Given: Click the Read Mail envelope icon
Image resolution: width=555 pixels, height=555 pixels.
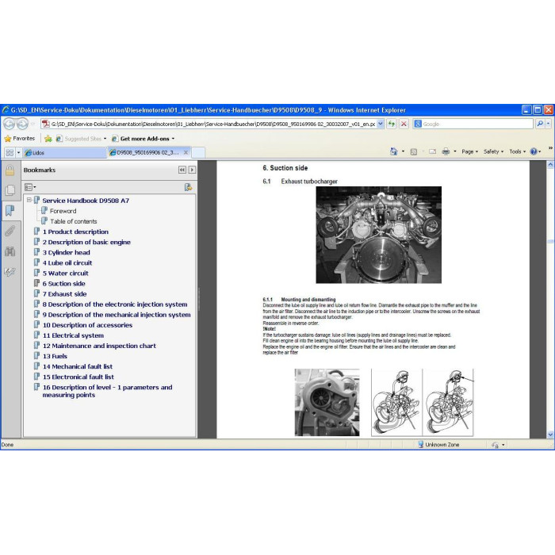Looking at the screenshot, I should pyautogui.click(x=432, y=151).
